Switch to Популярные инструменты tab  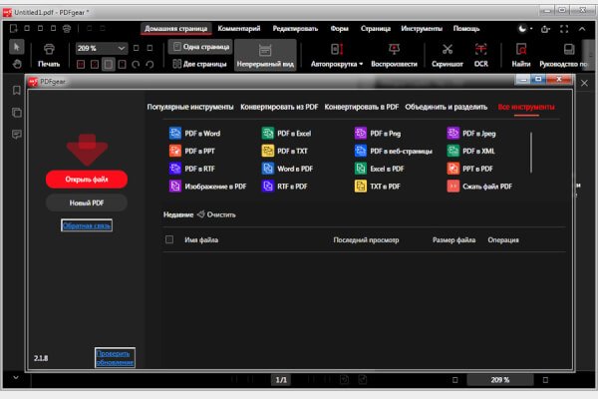click(x=190, y=107)
